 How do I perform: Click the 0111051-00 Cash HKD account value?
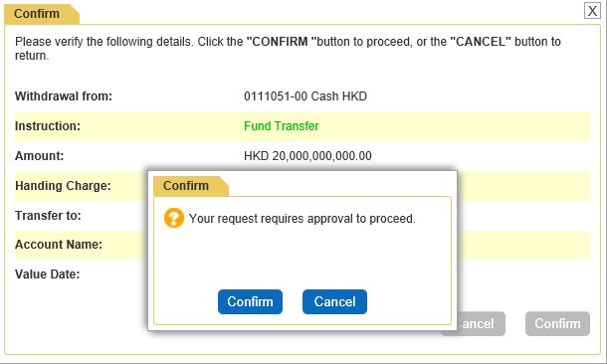(305, 96)
